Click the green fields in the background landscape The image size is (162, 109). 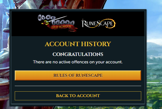[x=154, y=88]
